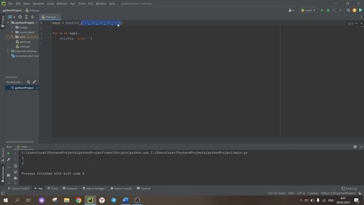Image resolution: width=364 pixels, height=205 pixels.
Task: Open Scratches and Consoles node
Action: (25, 56)
